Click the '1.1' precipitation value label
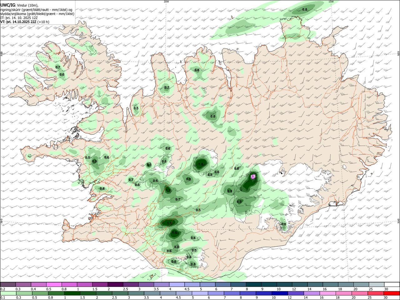 point(149,165)
